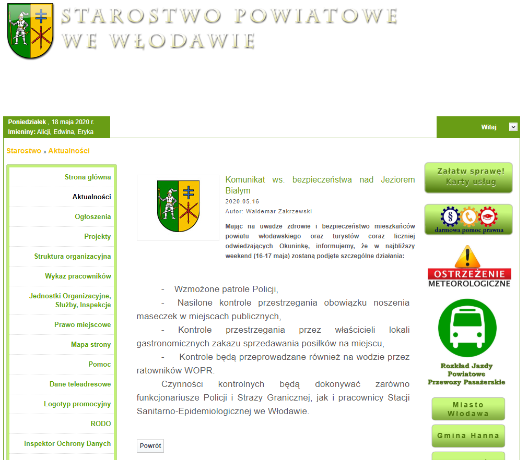The image size is (528, 460).
Task: Click the Aktualności breadcrumb link
Action: click(x=69, y=151)
